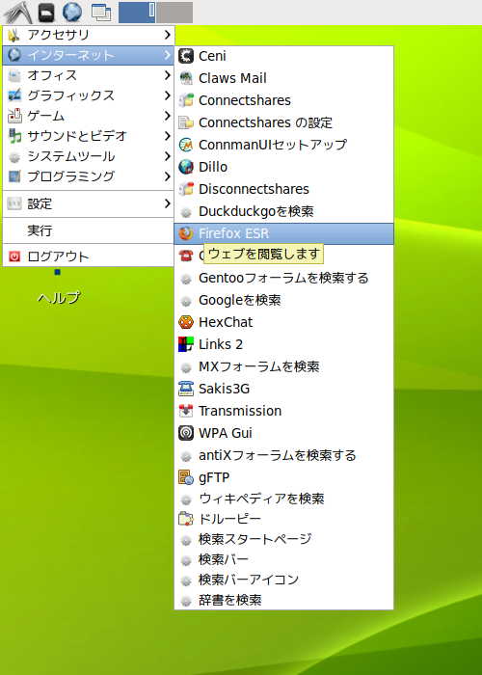Choose Duckduckgoを検索 entry
Viewport: 482px width, 675px height.
click(x=283, y=211)
